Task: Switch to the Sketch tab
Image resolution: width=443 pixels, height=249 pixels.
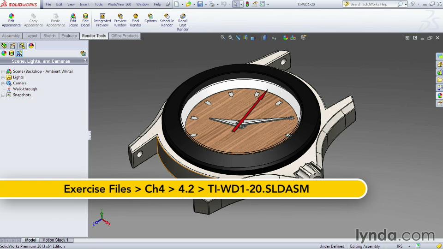Action: tap(49, 36)
